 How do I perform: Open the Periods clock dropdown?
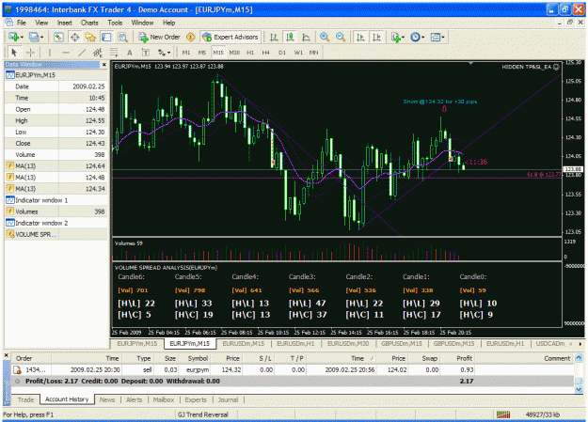[417, 37]
